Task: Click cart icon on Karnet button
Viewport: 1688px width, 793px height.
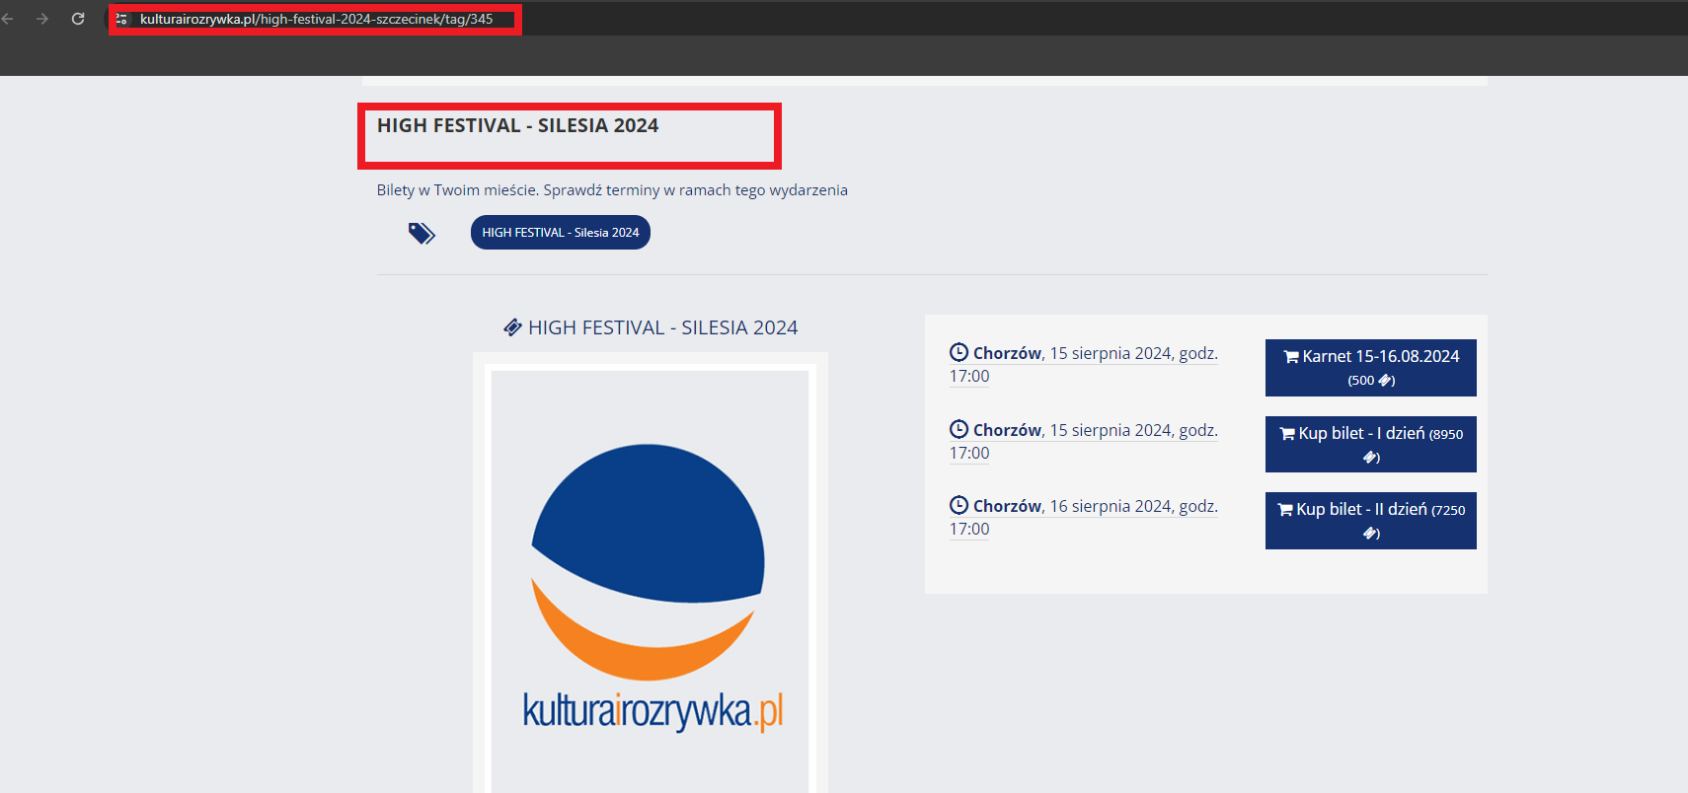Action: click(x=1291, y=357)
